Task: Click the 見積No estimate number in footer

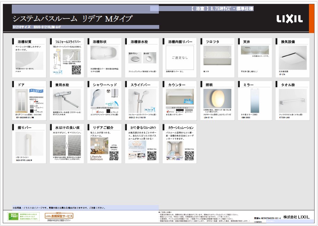Action: (267, 218)
